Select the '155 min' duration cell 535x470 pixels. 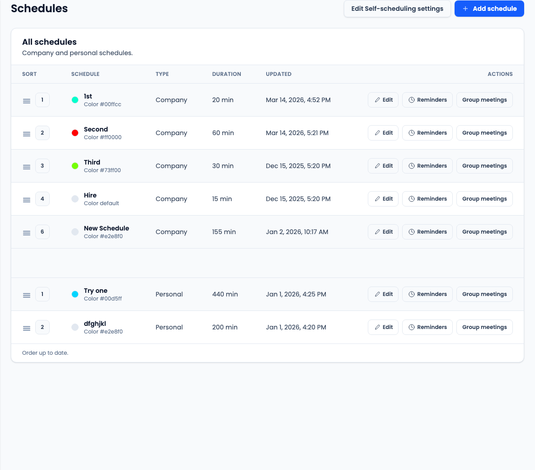click(224, 232)
